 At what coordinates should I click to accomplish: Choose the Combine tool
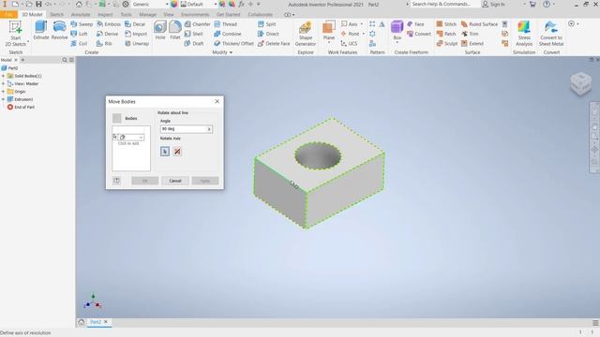click(x=228, y=34)
